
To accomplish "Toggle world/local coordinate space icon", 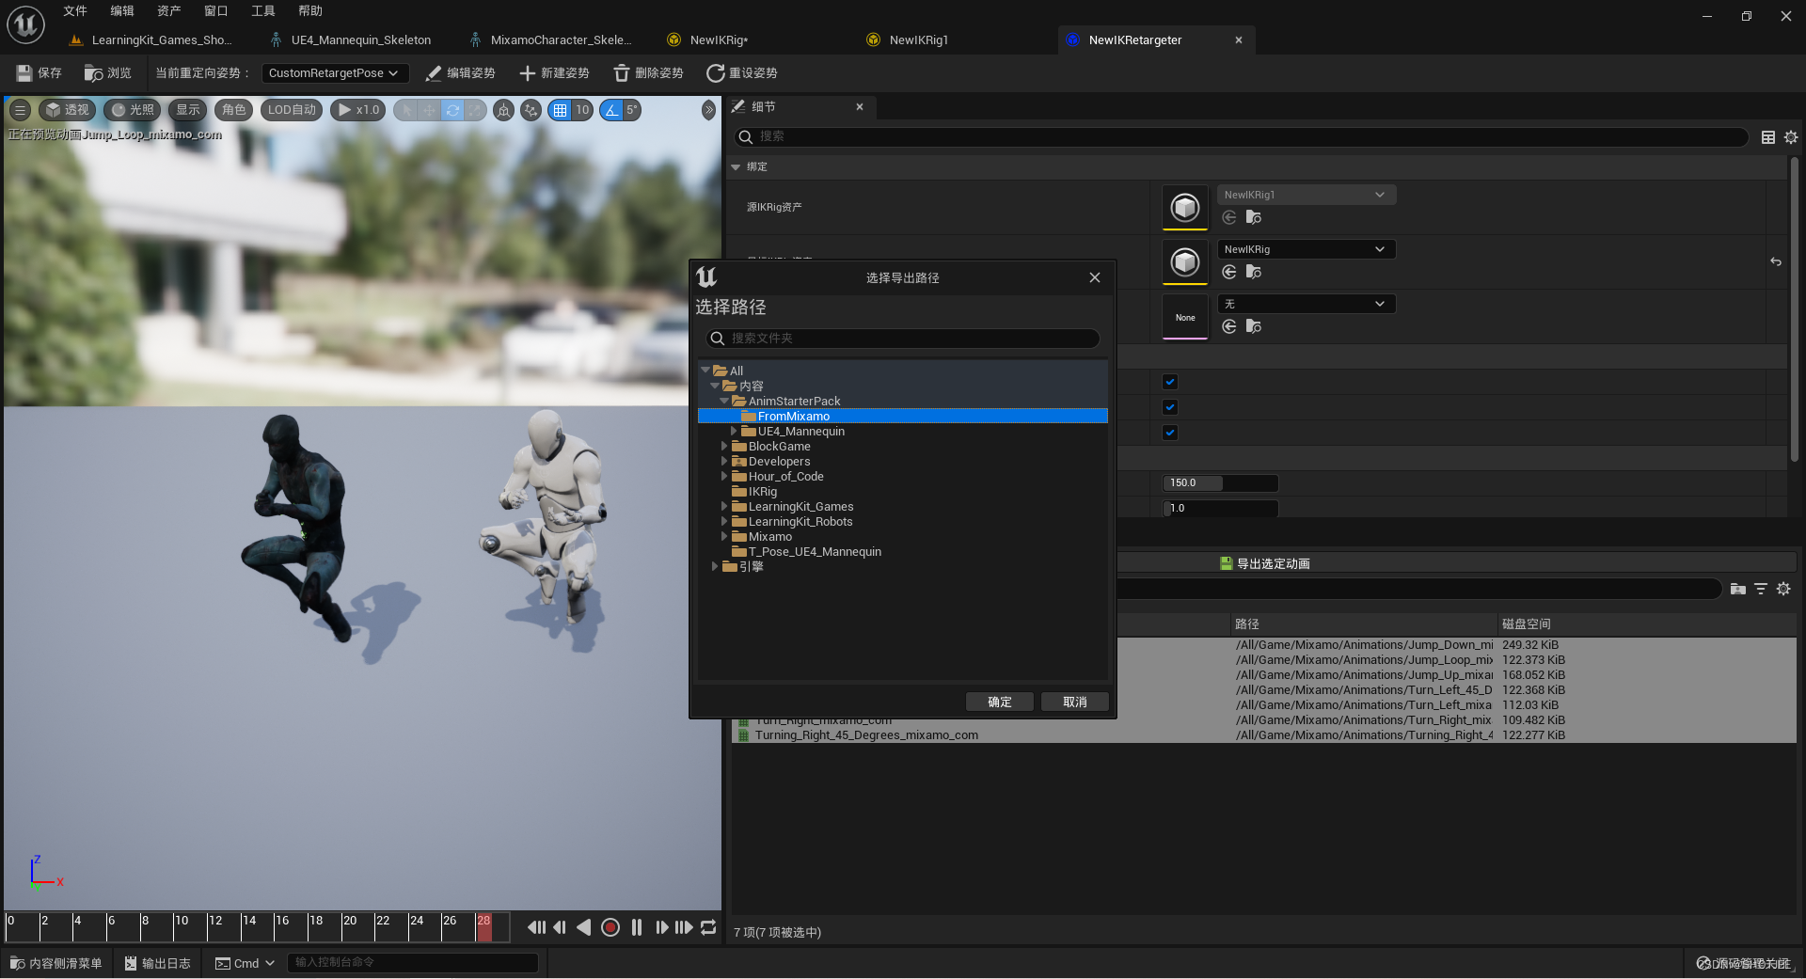I will click(x=504, y=110).
